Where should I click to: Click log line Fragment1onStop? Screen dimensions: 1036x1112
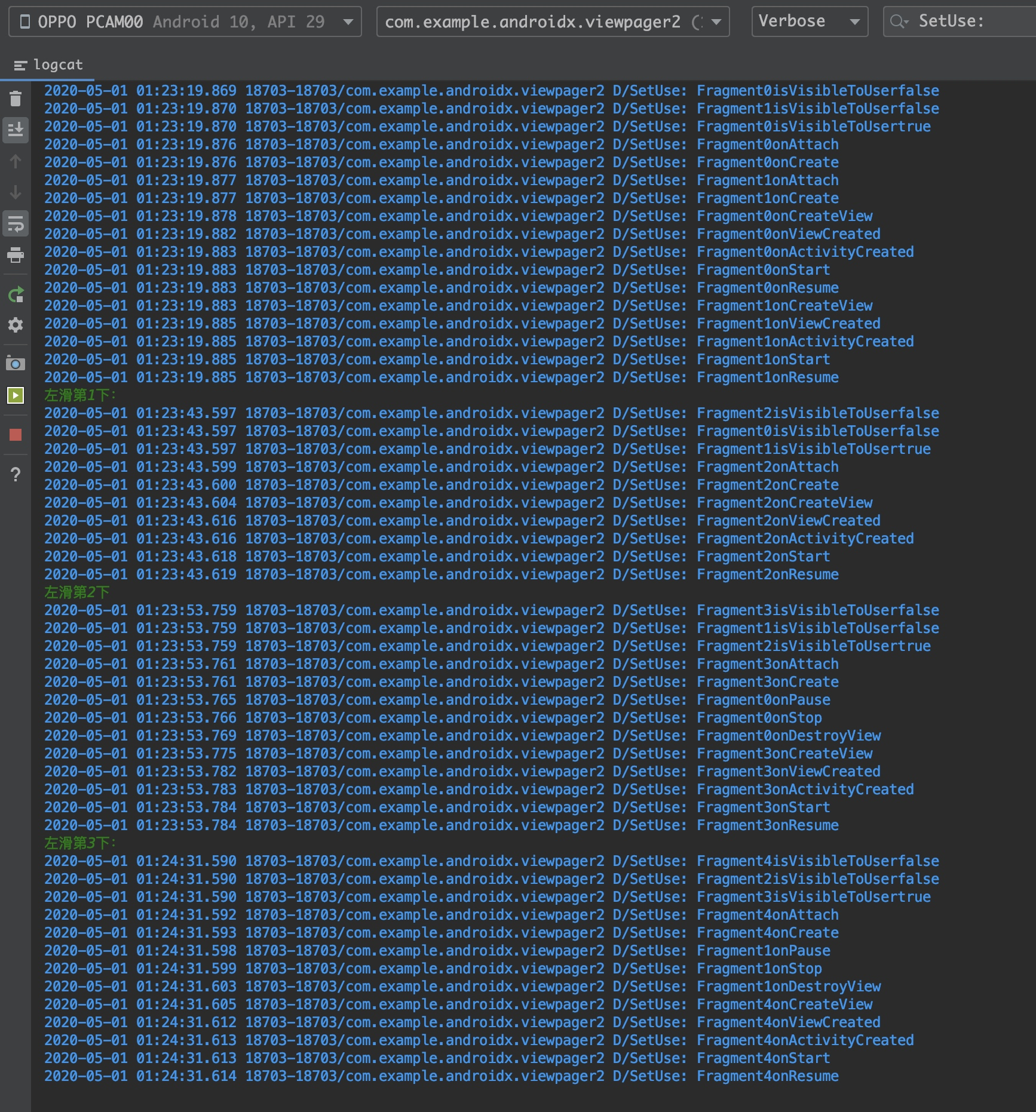[x=433, y=969]
